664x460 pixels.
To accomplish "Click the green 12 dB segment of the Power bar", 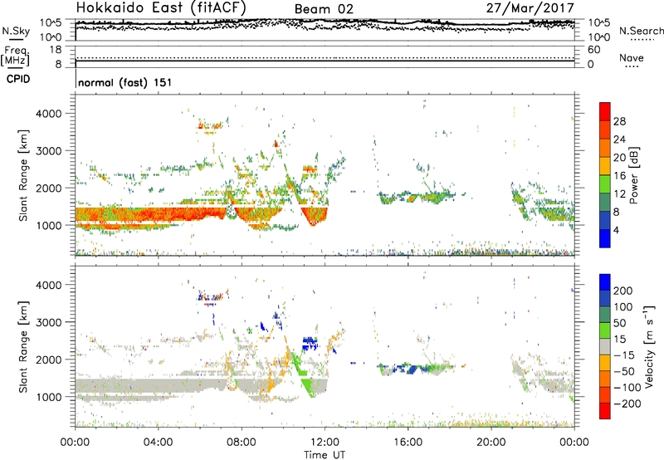I will tap(605, 184).
